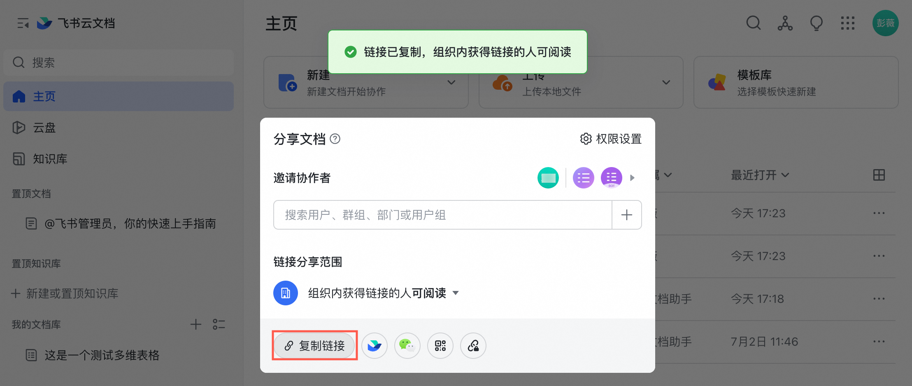Switch to grid view layout icon
This screenshot has height=386, width=912.
coord(879,175)
